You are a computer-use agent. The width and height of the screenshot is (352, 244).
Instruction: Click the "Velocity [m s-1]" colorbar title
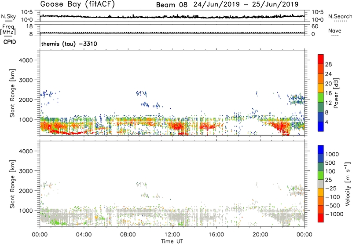coord(348,184)
